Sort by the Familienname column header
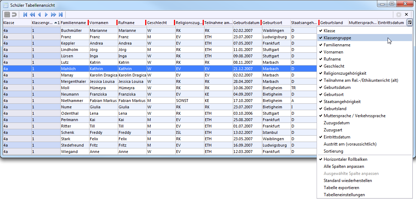The image size is (416, 199). pyautogui.click(x=73, y=23)
